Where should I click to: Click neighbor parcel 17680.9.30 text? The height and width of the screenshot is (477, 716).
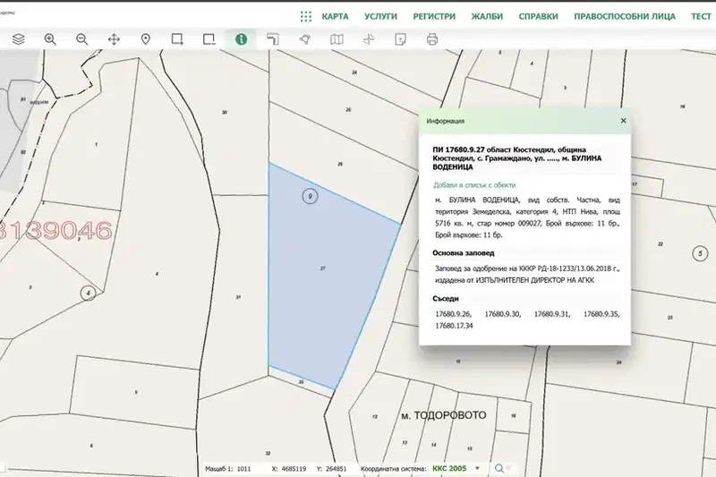(502, 314)
